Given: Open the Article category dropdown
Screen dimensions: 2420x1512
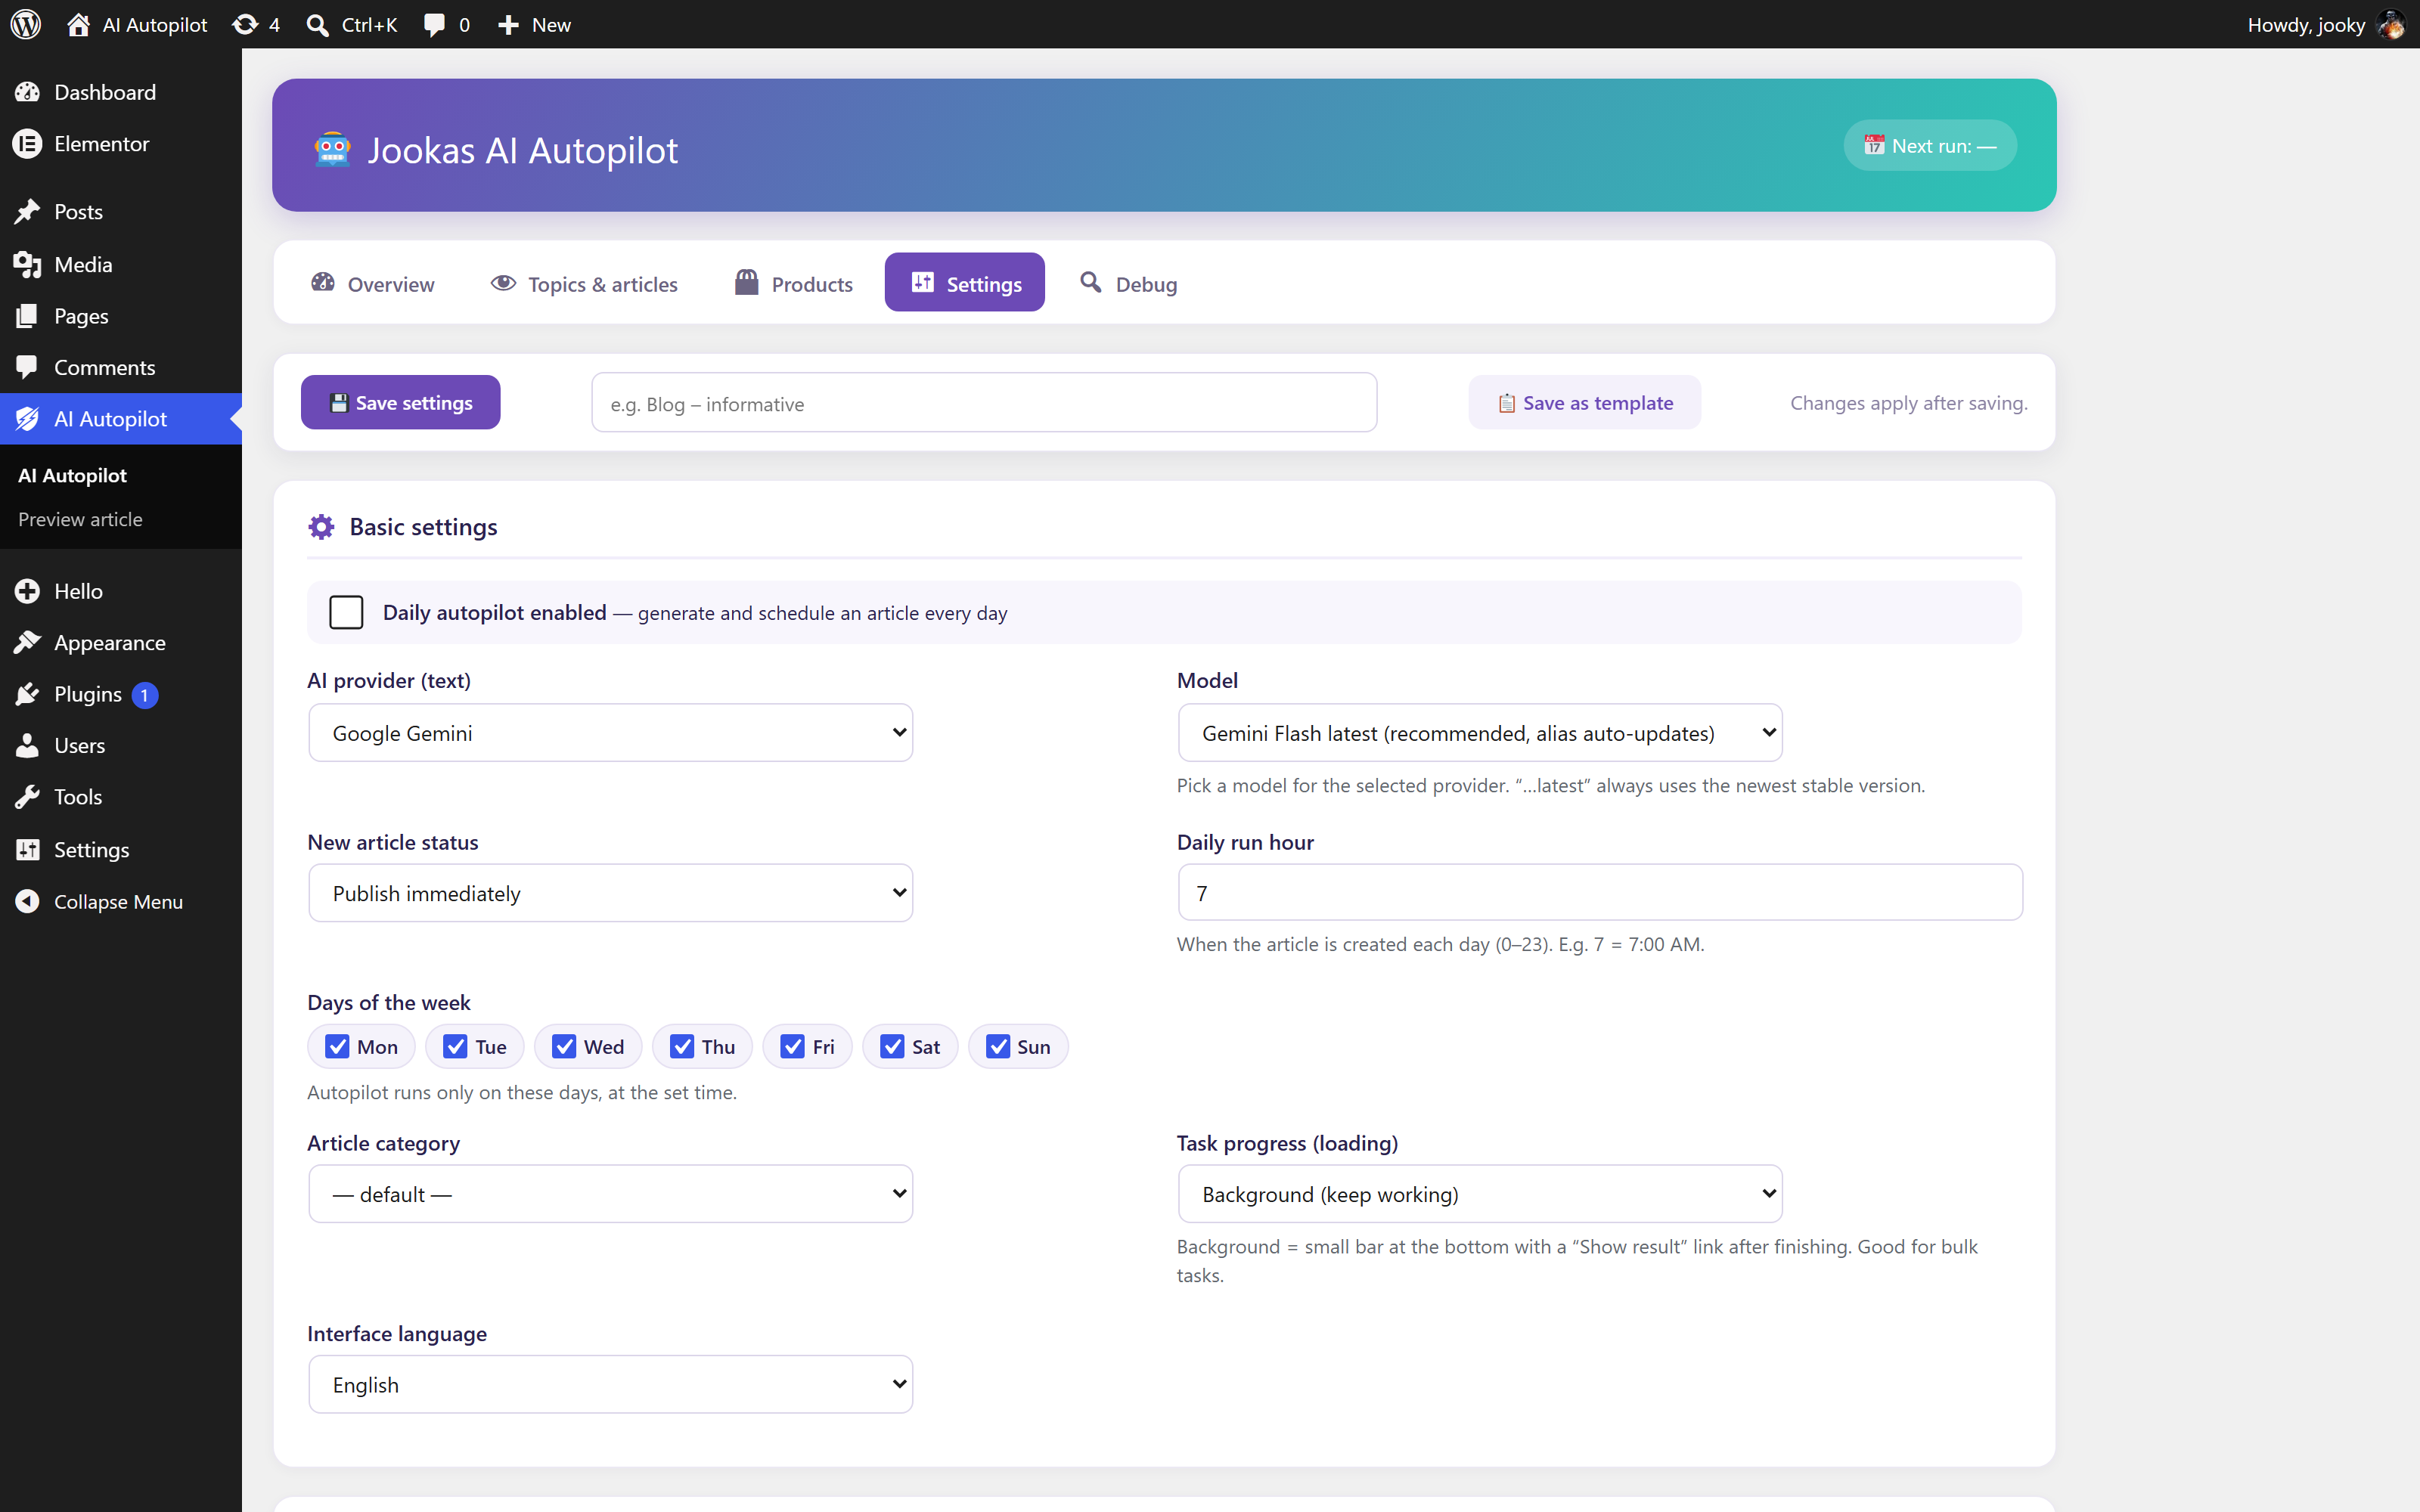Looking at the screenshot, I should (x=610, y=1194).
